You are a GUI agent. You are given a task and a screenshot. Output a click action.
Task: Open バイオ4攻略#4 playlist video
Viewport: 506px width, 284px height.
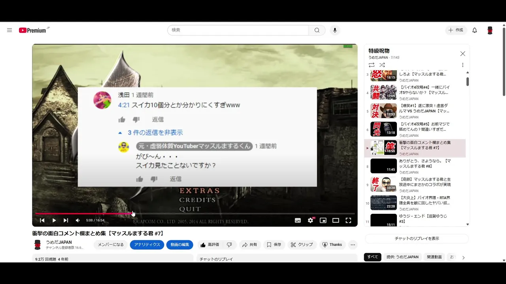pos(415,93)
